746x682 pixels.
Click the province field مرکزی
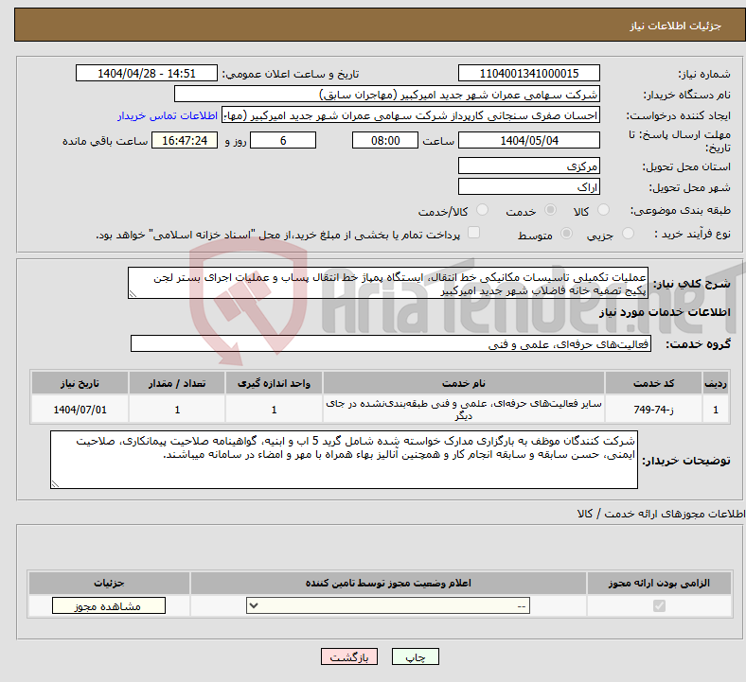pyautogui.click(x=528, y=166)
